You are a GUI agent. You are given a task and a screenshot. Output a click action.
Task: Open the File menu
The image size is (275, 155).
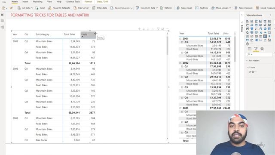point(4,2)
